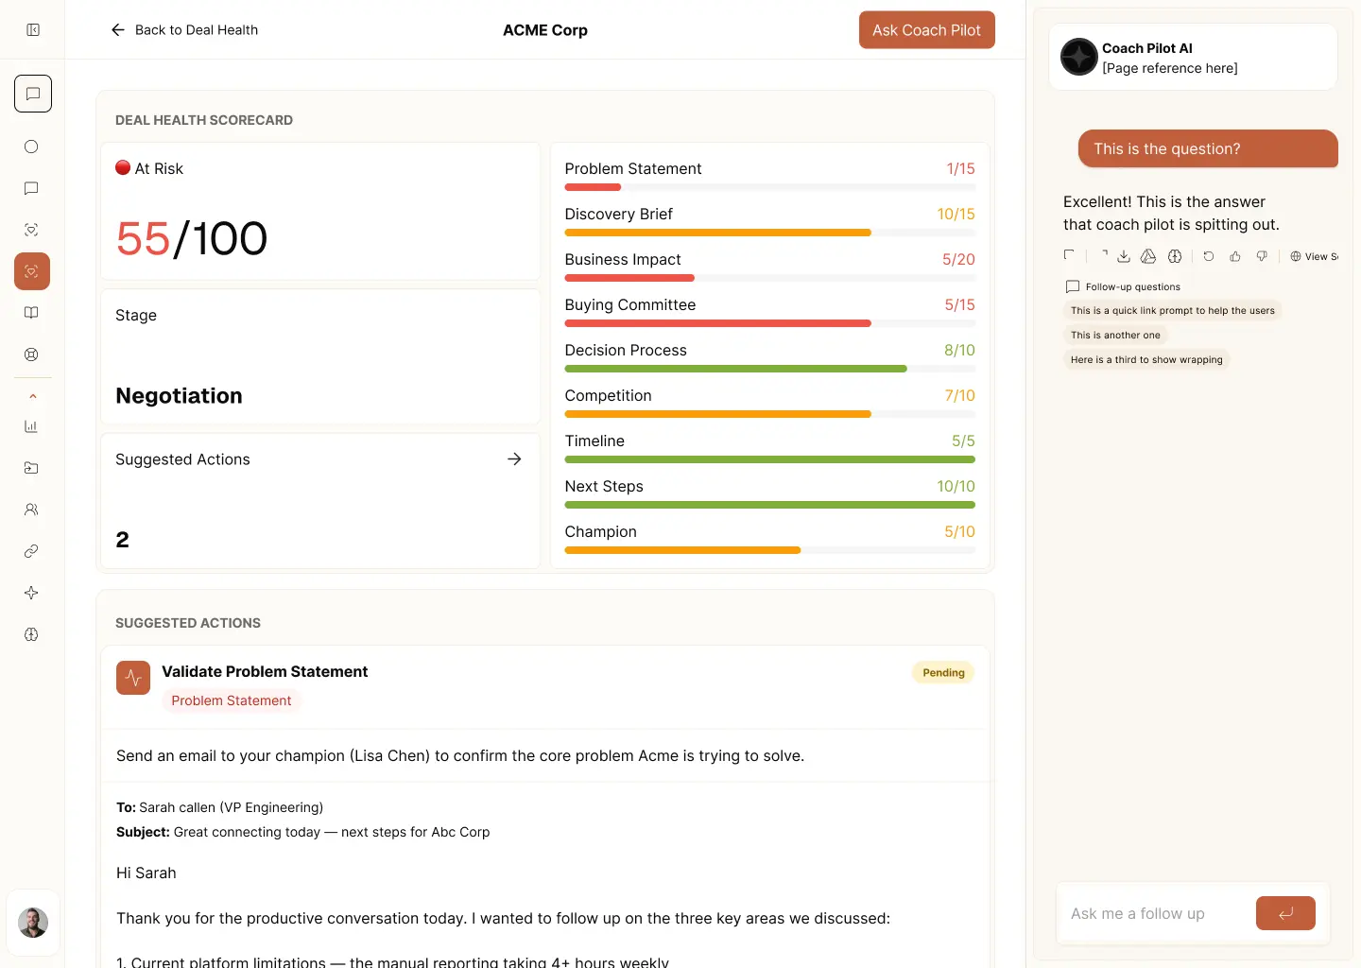Viewport: 1361px width, 968px height.
Task: Open the plain chat bubble sidebar icon
Action: 31,188
